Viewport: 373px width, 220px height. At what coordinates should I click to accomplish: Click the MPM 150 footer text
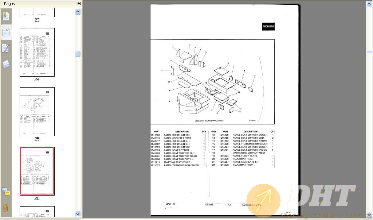[x=170, y=204]
